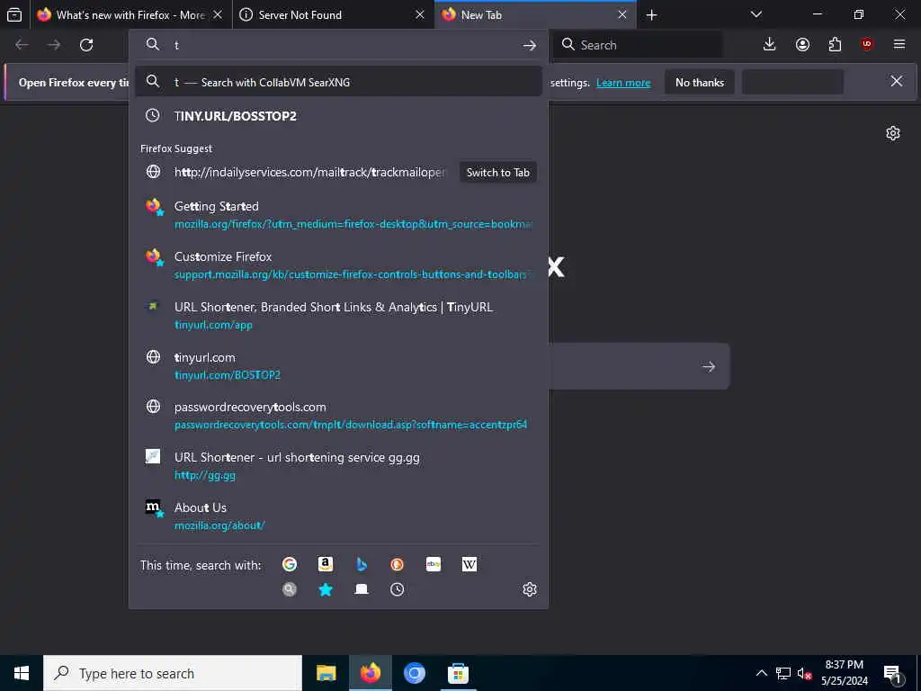
Task: Open the Downloads panel
Action: click(769, 44)
